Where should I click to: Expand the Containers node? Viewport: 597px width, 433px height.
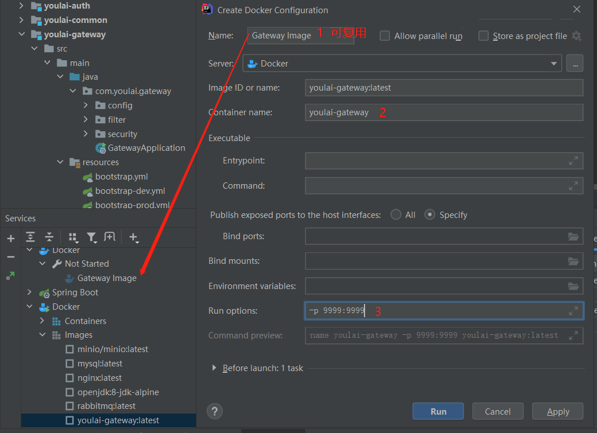[42, 321]
